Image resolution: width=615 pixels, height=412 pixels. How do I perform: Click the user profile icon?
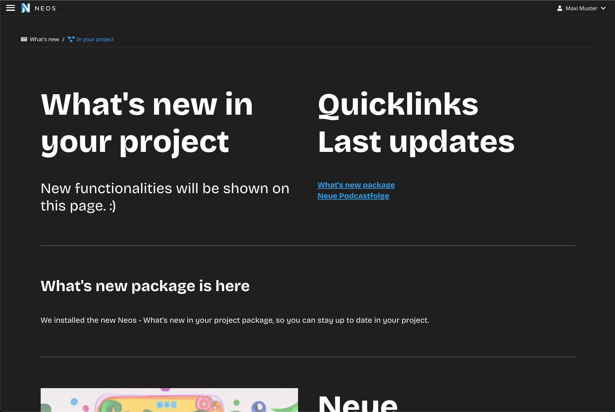559,8
